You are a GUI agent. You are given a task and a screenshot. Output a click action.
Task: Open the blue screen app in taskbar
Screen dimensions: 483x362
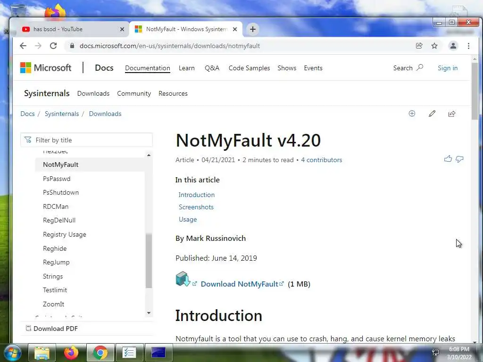tap(158, 353)
